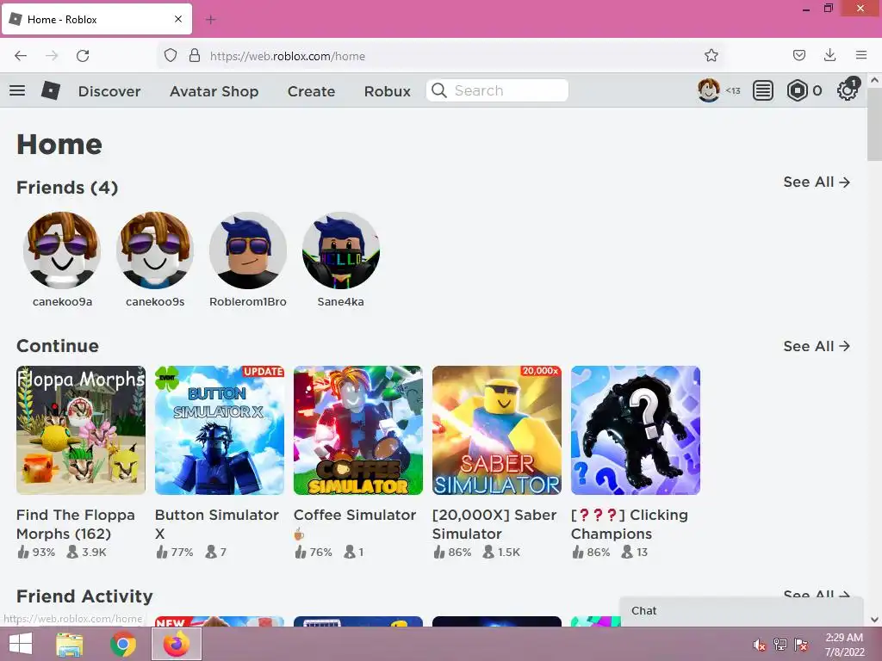
Task: Select the Home - Roblox browser tab
Action: [x=96, y=19]
